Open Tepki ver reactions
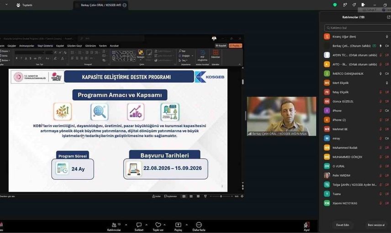This screenshot has height=233, width=391. click(158, 227)
